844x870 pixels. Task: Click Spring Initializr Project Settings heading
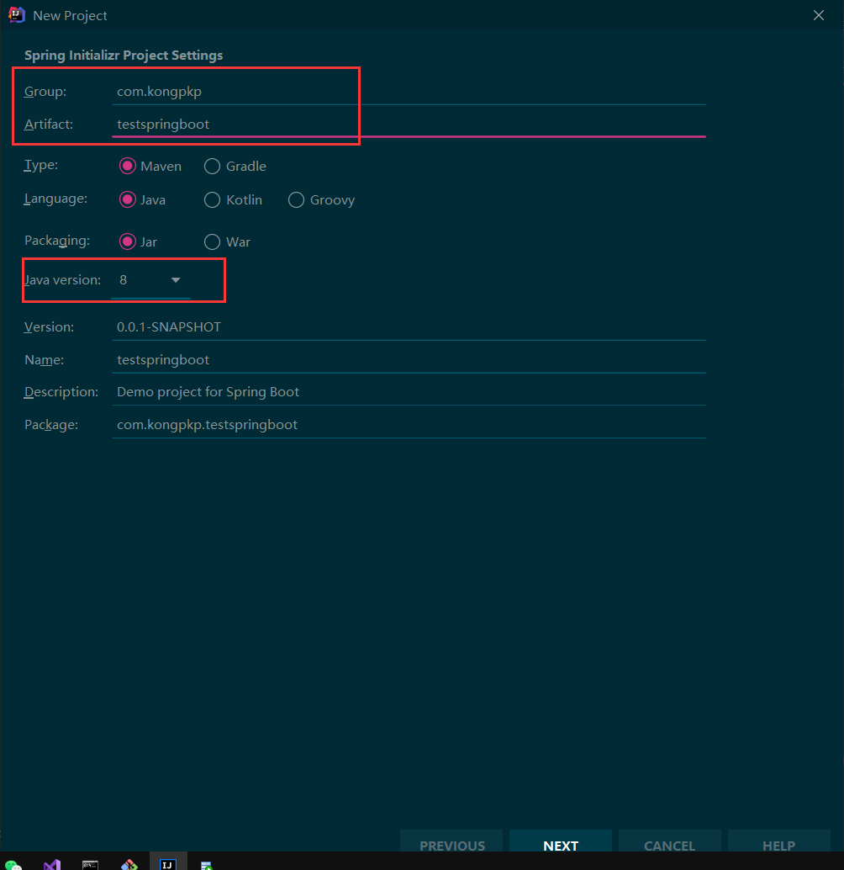[124, 56]
